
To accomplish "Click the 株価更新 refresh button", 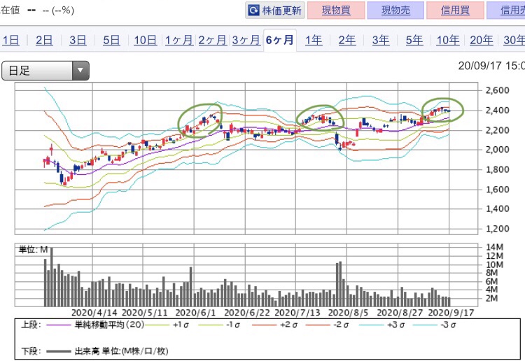I will [x=275, y=10].
